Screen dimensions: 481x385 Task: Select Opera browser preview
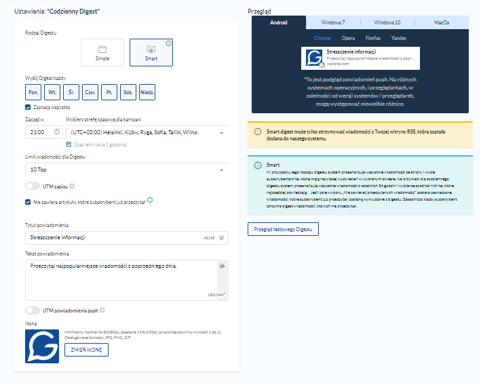point(348,39)
